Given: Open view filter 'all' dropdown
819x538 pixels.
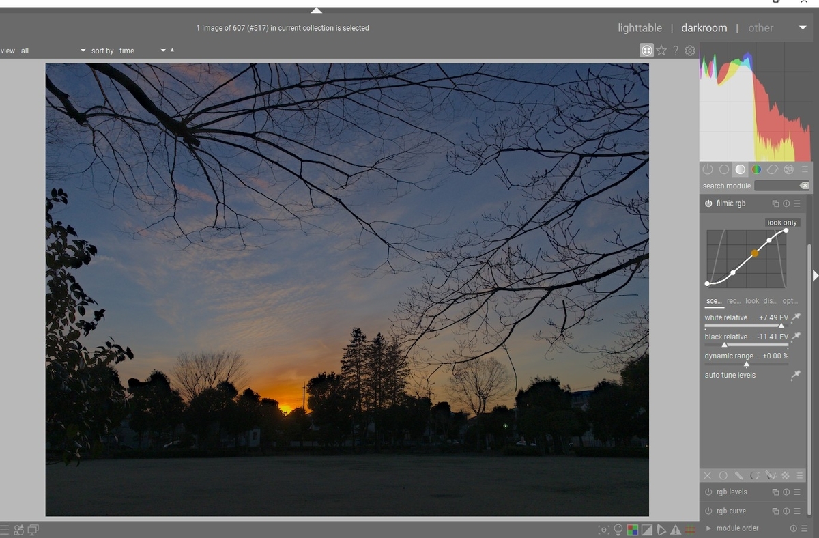Looking at the screenshot, I should point(53,51).
